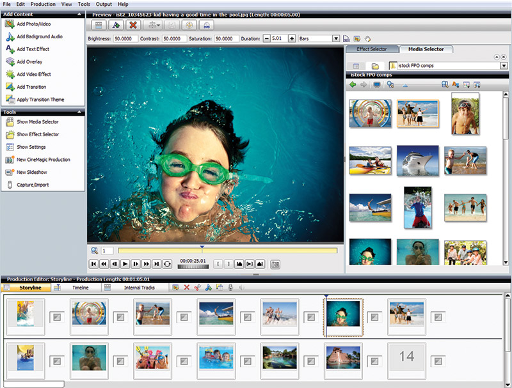Click New CineMagic Production

[44, 159]
